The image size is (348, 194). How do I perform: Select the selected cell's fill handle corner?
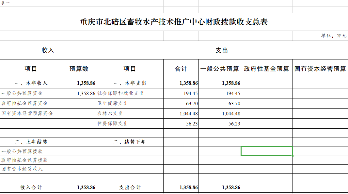tap(293, 156)
